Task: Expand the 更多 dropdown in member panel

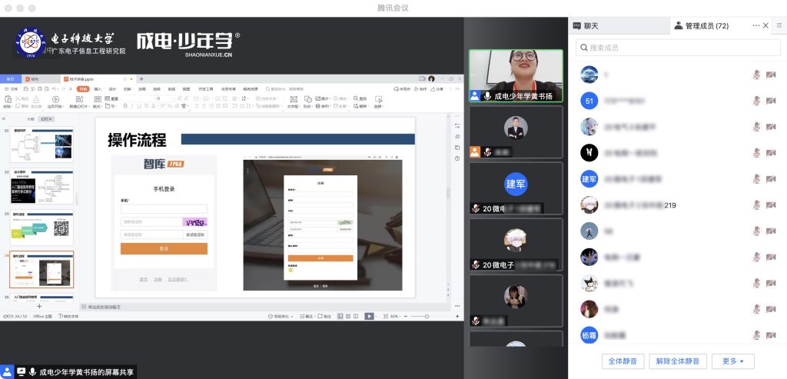Action: coord(733,361)
